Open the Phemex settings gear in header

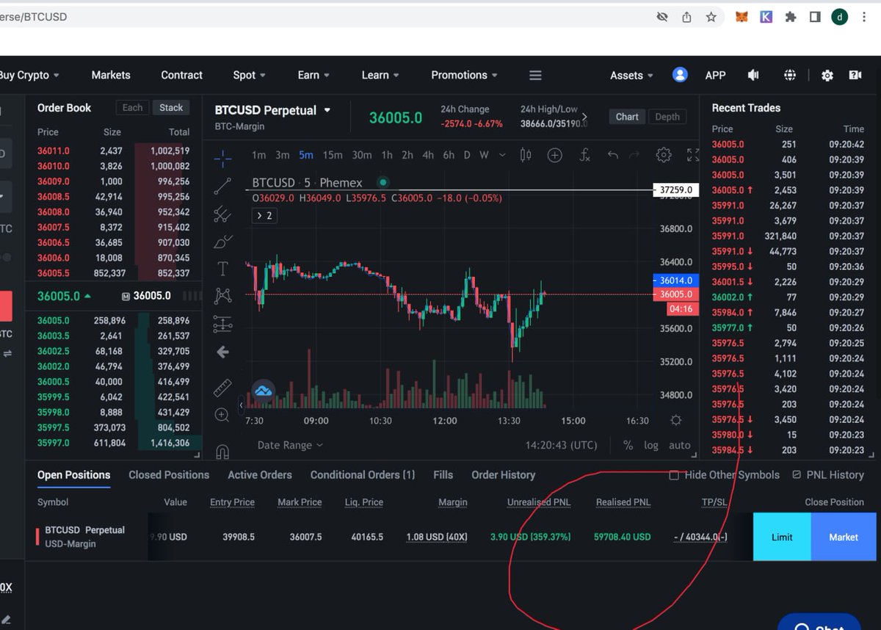click(827, 75)
